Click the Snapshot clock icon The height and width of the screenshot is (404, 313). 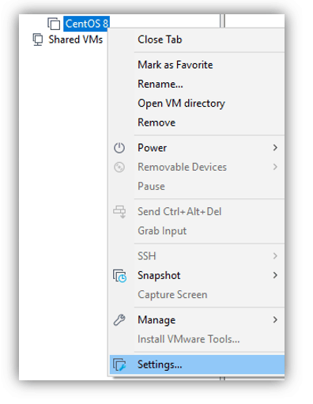(x=120, y=276)
